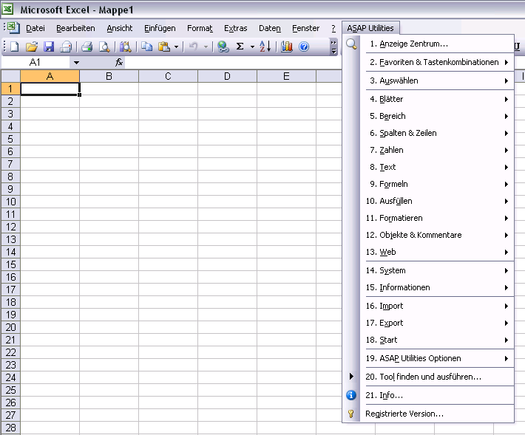Open the Undo history dropdown arrow

[x=206, y=47]
